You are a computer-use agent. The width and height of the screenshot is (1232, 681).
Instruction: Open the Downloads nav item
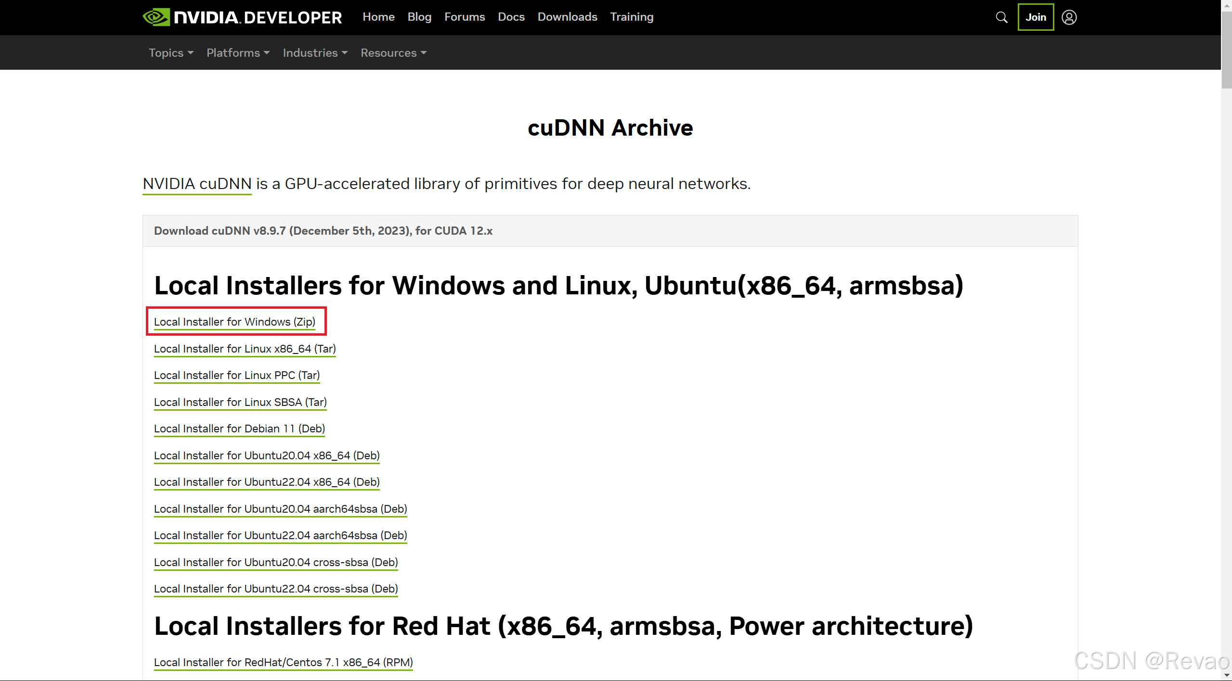[x=567, y=17]
